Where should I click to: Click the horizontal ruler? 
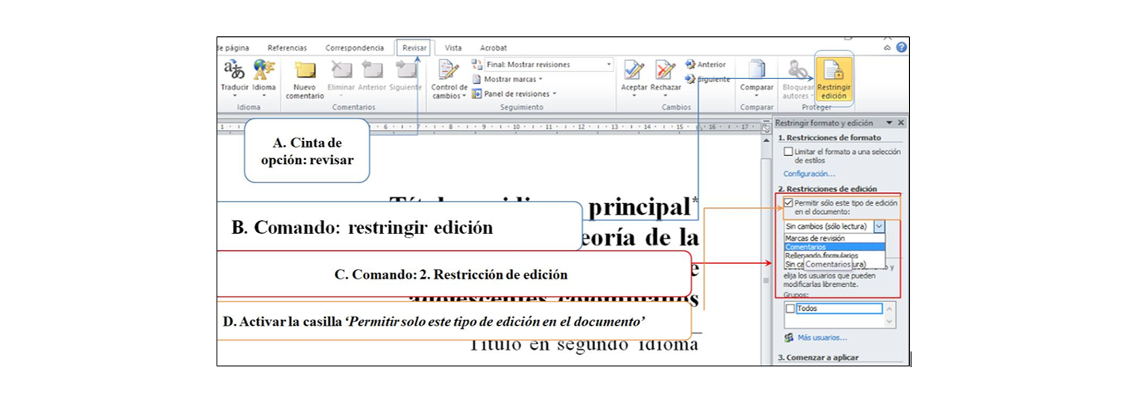tap(489, 127)
